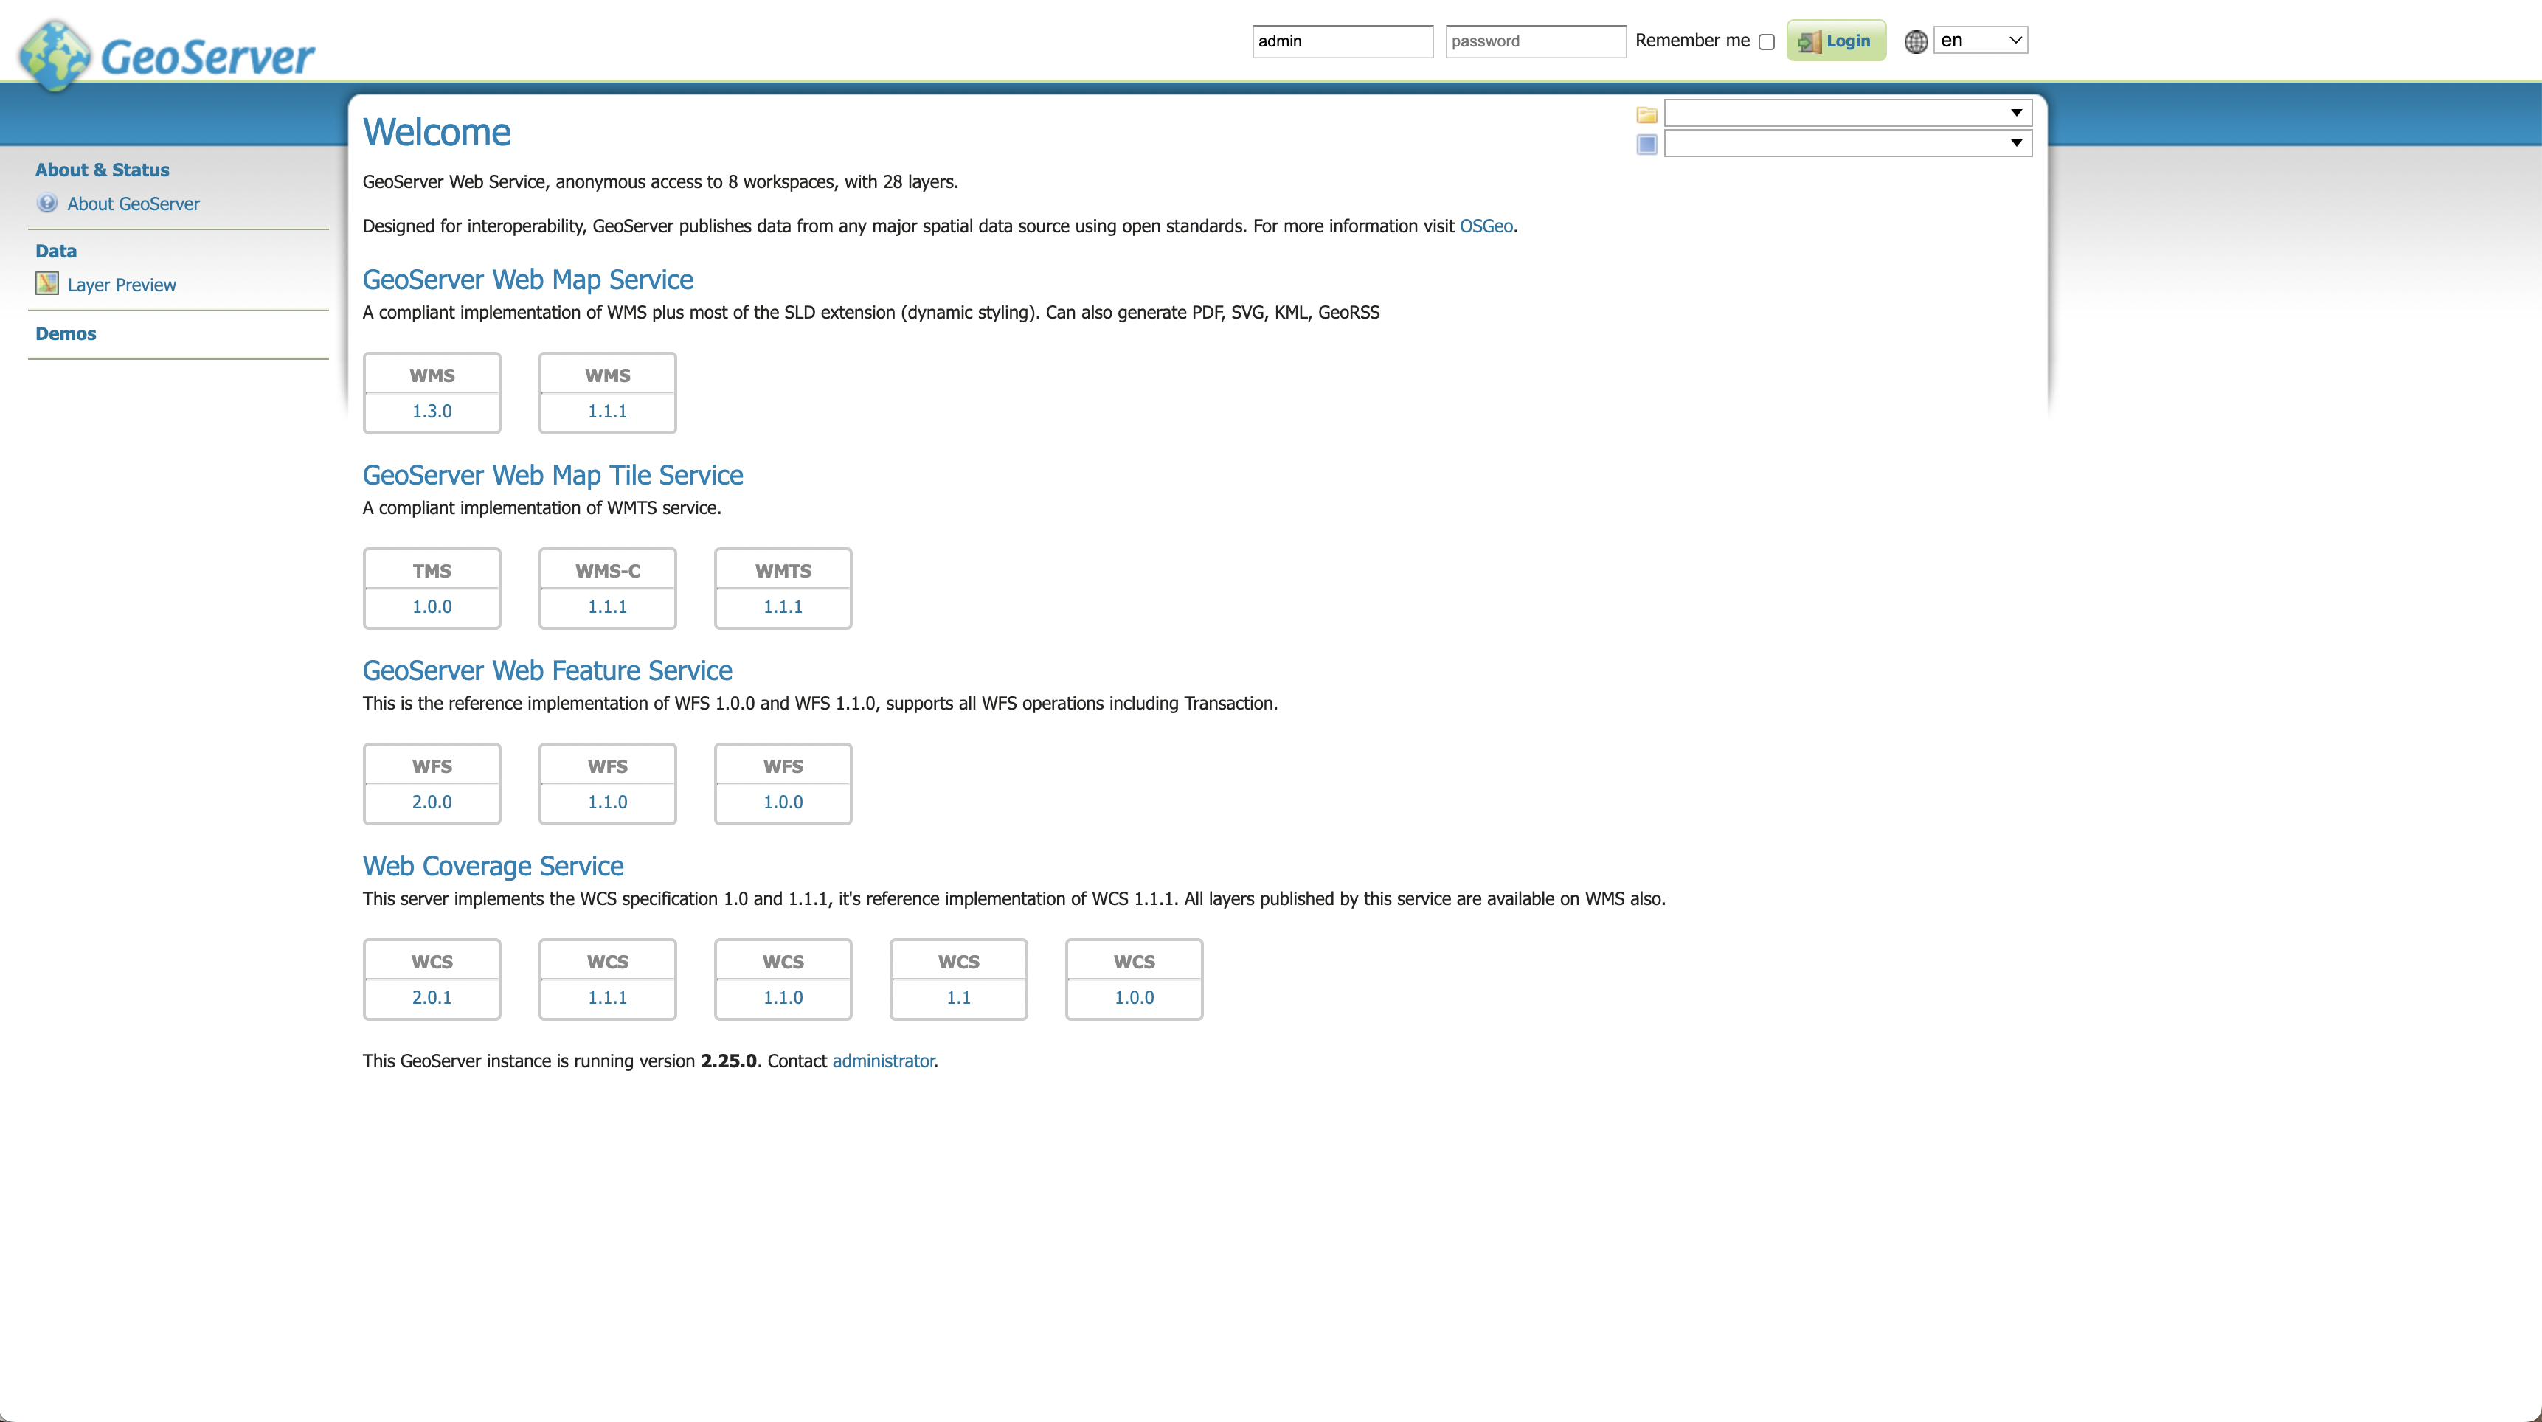Click the About GeoServer info icon
Image resolution: width=2542 pixels, height=1422 pixels.
pyautogui.click(x=46, y=204)
